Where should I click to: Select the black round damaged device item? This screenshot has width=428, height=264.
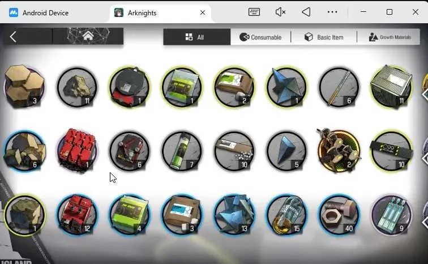click(130, 87)
